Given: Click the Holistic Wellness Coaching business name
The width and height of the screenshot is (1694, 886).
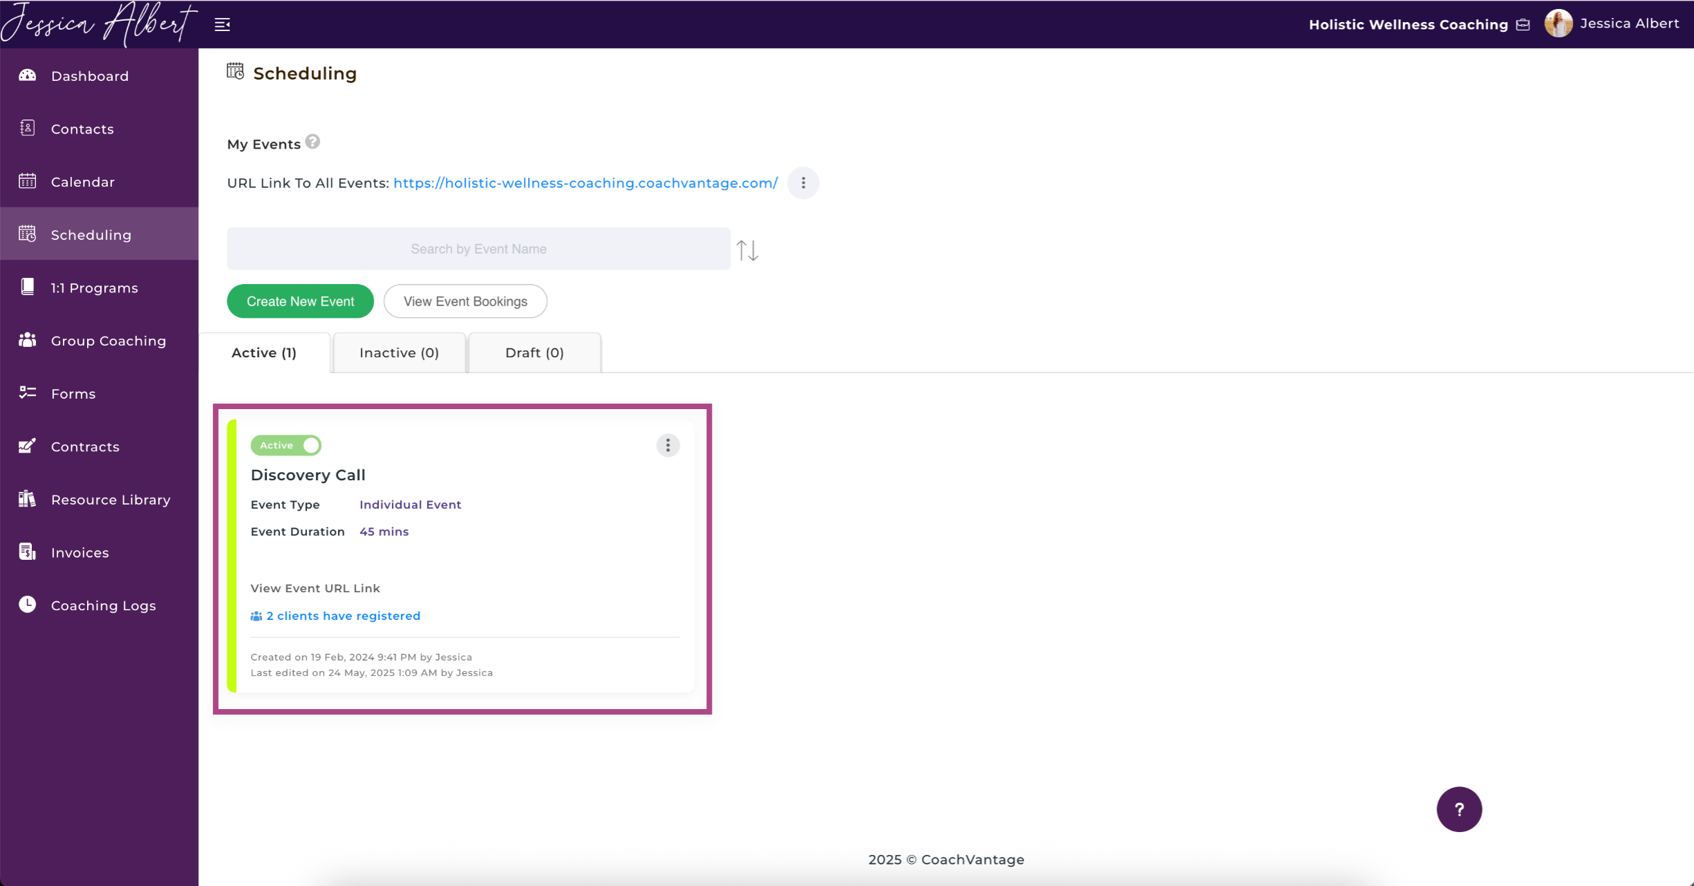Looking at the screenshot, I should pyautogui.click(x=1408, y=25).
